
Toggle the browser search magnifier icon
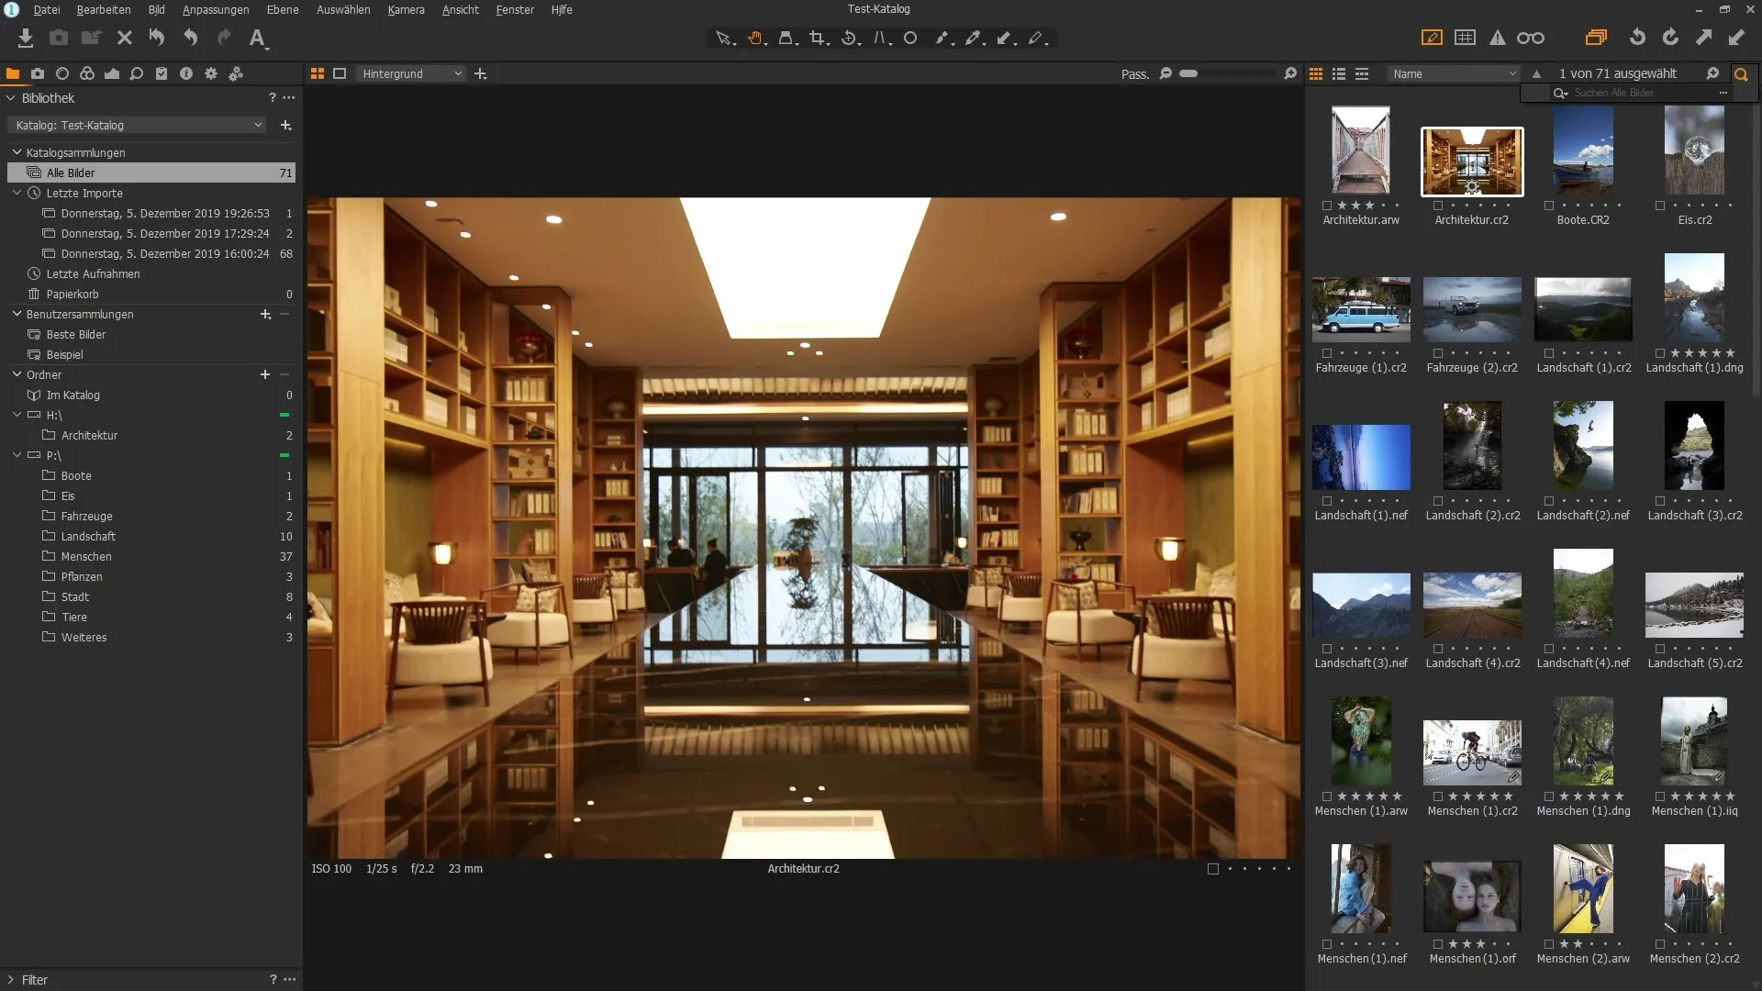[x=1741, y=74]
